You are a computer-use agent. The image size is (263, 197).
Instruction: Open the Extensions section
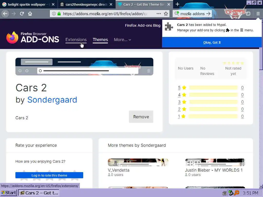(x=76, y=40)
